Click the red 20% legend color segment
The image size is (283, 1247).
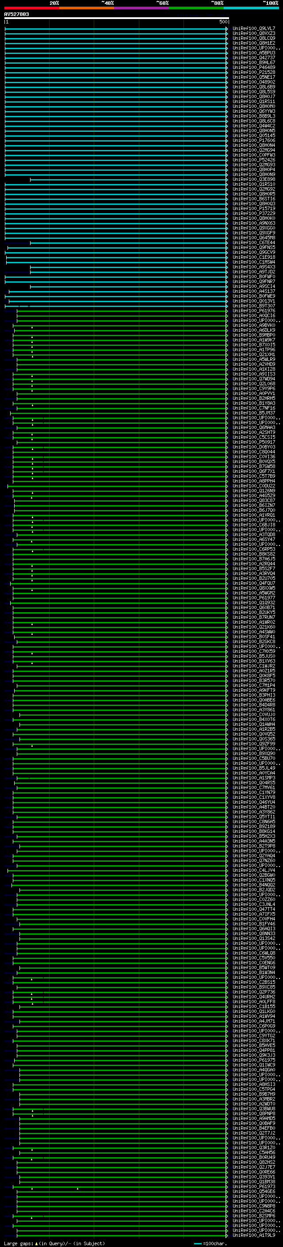[x=32, y=8]
